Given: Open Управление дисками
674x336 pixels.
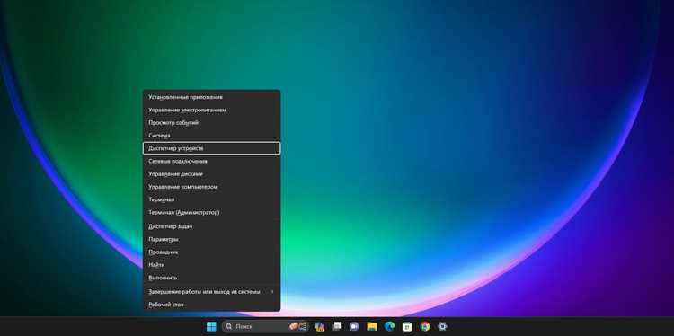Looking at the screenshot, I should click(211, 174).
